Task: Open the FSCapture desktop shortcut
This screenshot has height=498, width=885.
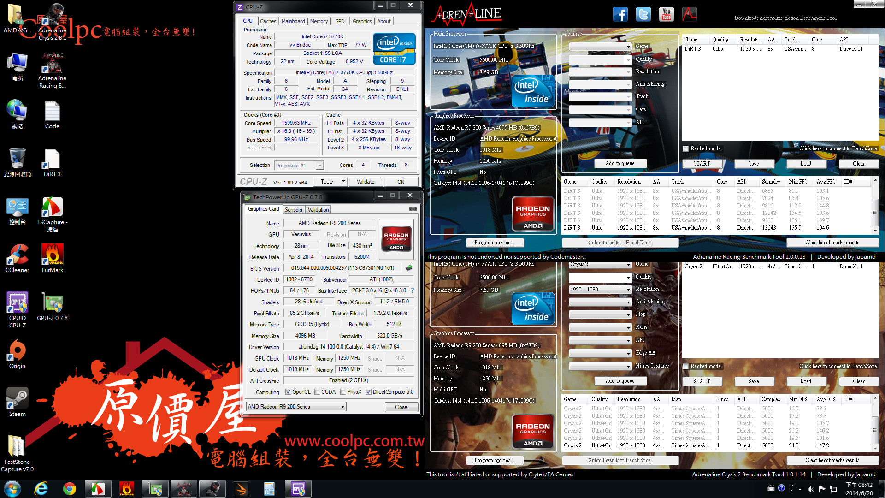Action: pyautogui.click(x=52, y=214)
